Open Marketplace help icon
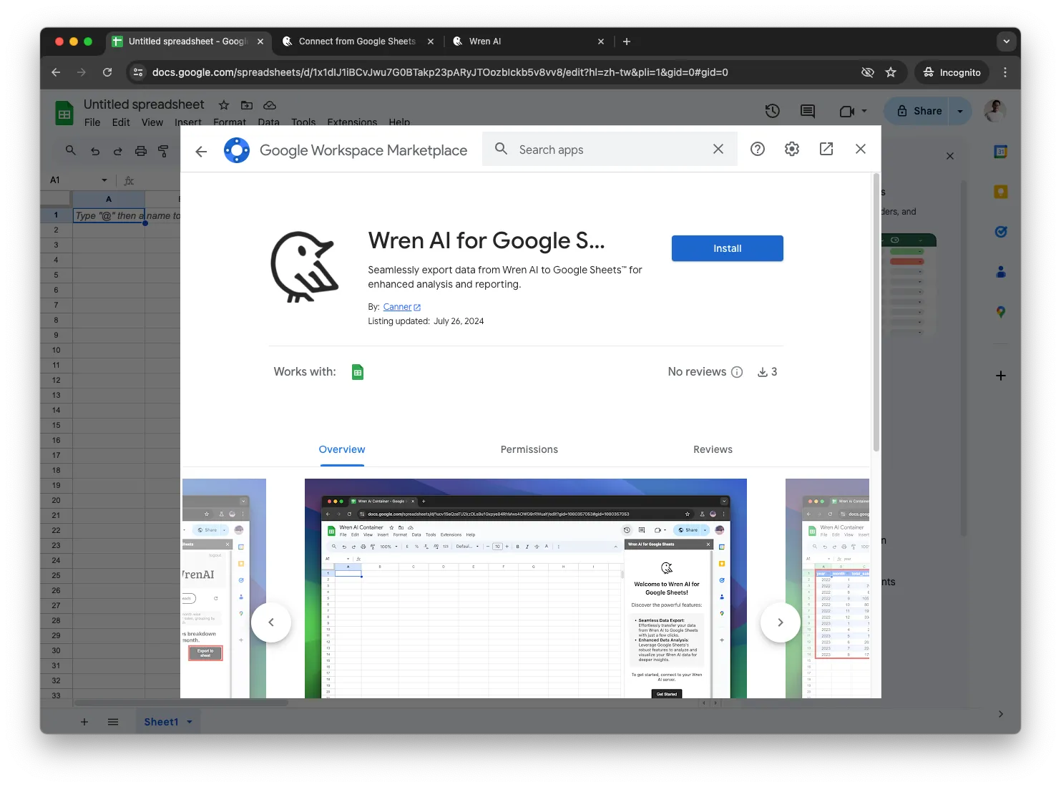Screen dimensions: 1061x787 click(758, 149)
